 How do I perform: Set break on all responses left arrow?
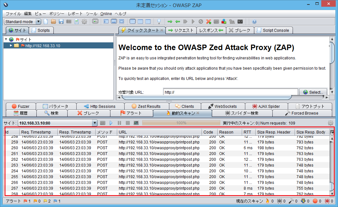(x=178, y=22)
